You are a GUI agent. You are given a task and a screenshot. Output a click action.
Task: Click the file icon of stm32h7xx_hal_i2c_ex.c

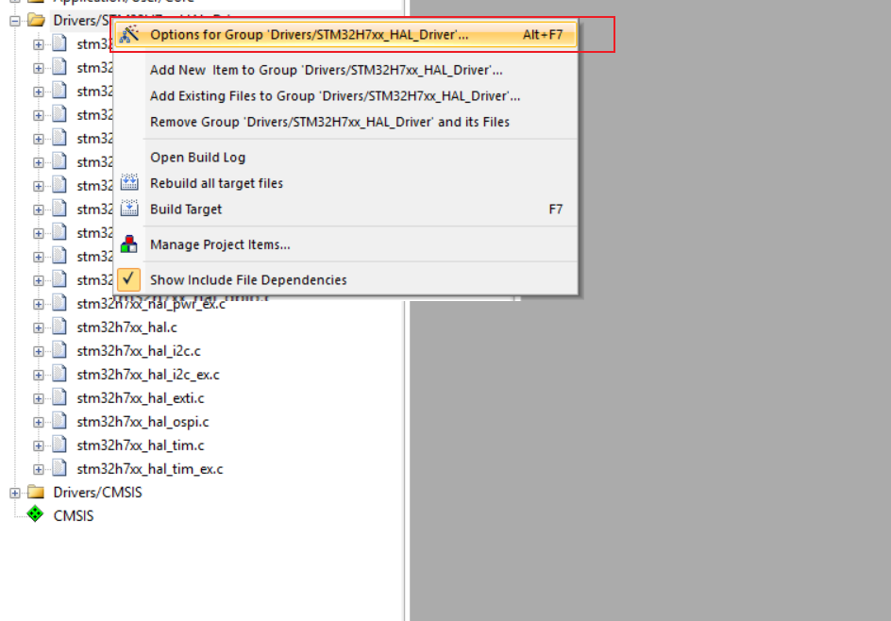(x=59, y=374)
